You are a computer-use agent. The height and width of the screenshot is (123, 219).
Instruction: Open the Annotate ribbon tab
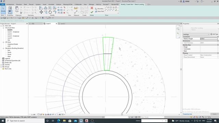pos(51,4)
